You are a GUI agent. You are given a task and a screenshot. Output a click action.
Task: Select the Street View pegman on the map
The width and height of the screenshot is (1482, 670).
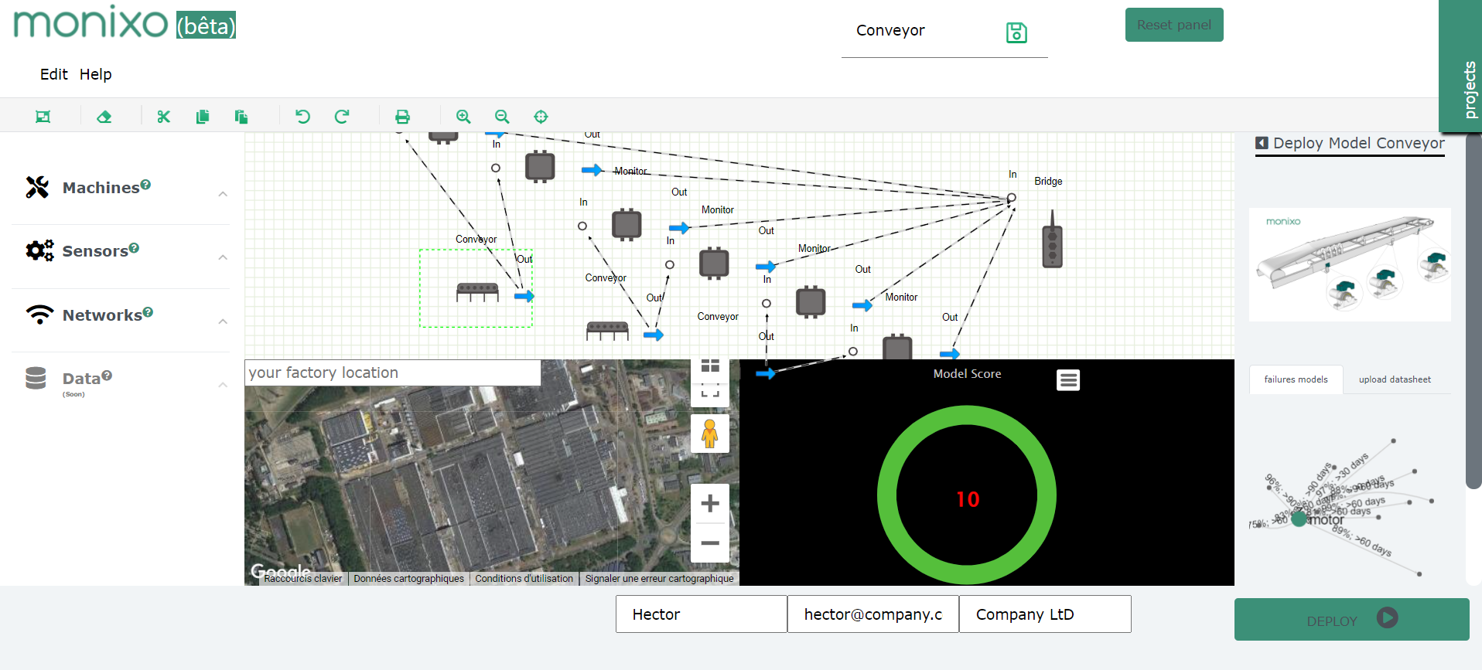709,433
